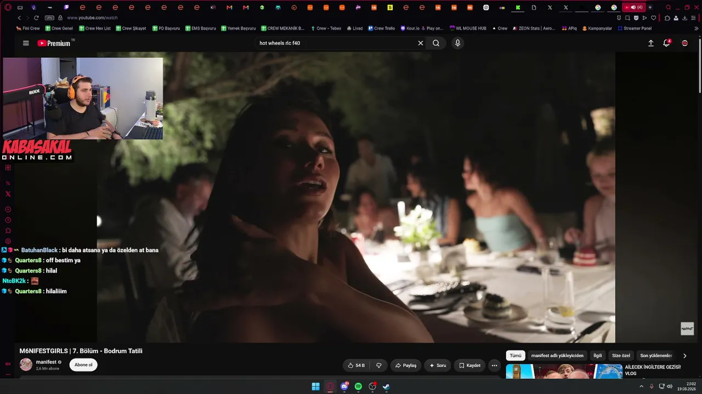Viewport: 702px width, 394px height.
Task: Open the sidebar three-dots more menu
Action: click(8, 375)
